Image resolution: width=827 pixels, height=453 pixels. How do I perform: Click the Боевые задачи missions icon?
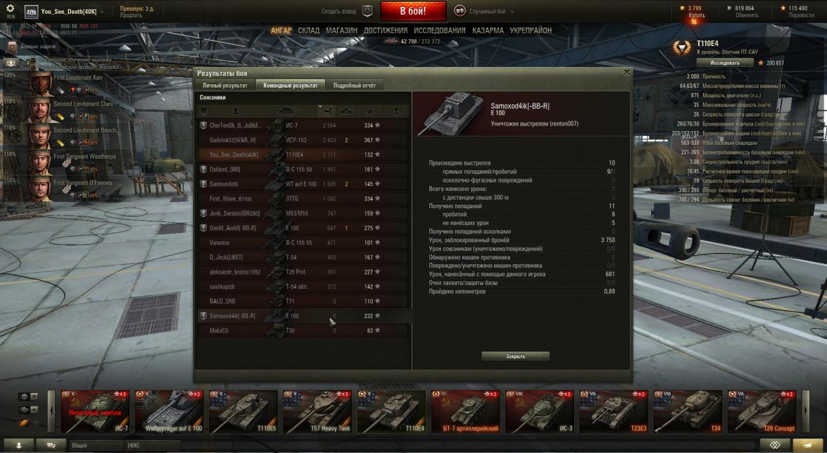(13, 46)
